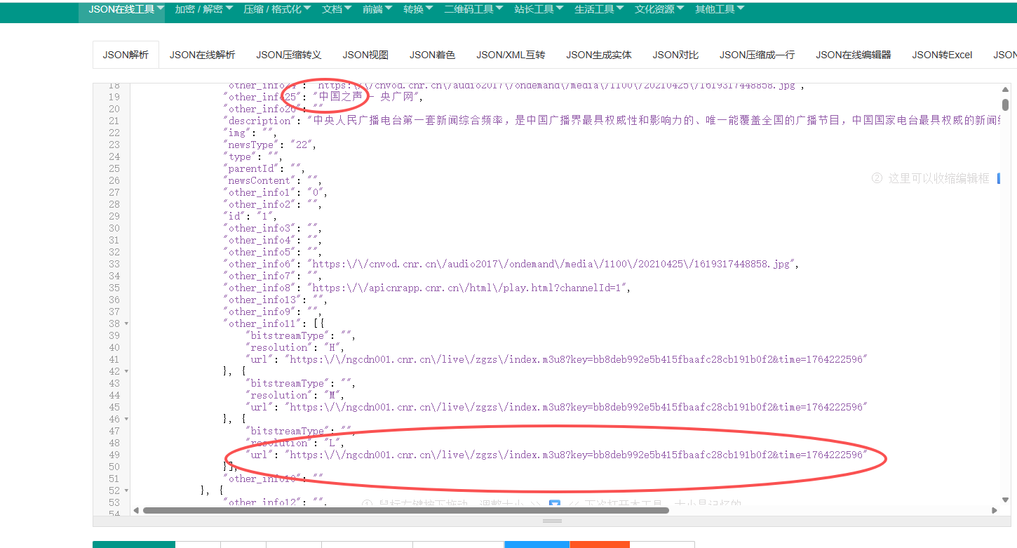
Task: Click the blue collapse-editor handle on right
Action: (x=999, y=178)
